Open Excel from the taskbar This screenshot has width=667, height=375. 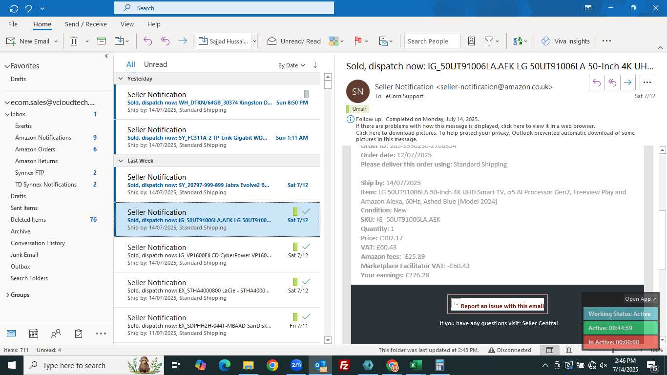[416, 365]
